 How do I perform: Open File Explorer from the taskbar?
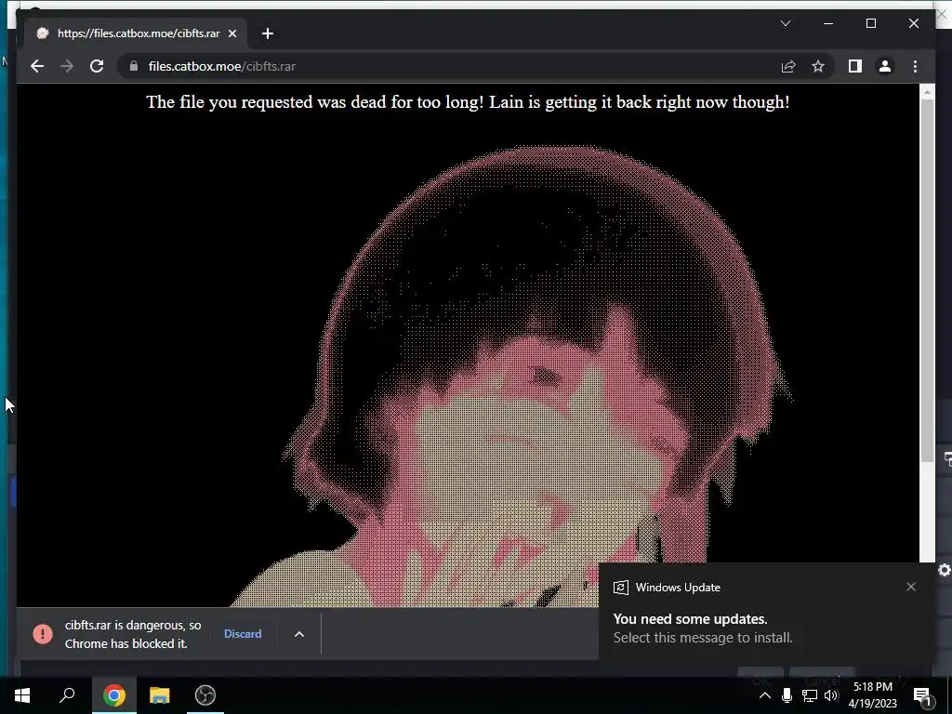pos(160,695)
